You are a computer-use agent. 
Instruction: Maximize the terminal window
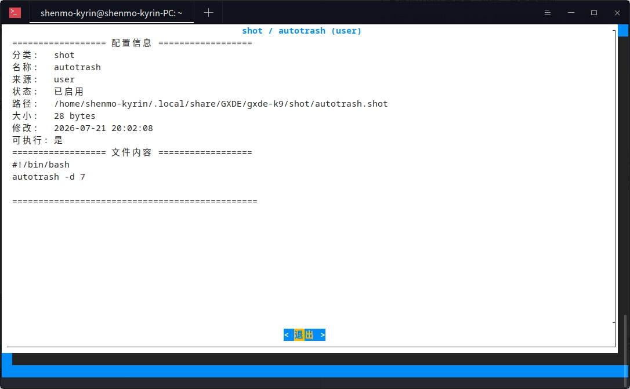point(594,13)
